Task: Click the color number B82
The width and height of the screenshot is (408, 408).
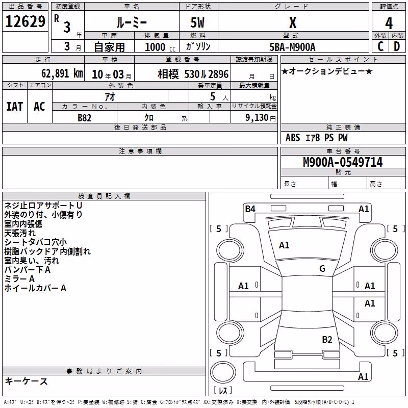Action: [85, 118]
